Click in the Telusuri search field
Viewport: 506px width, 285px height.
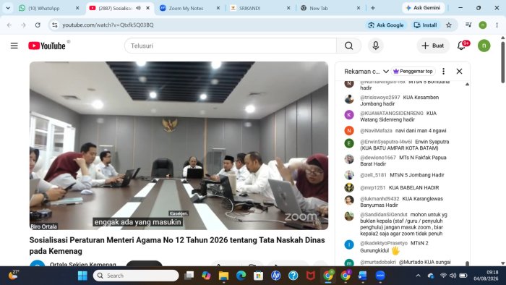231,46
